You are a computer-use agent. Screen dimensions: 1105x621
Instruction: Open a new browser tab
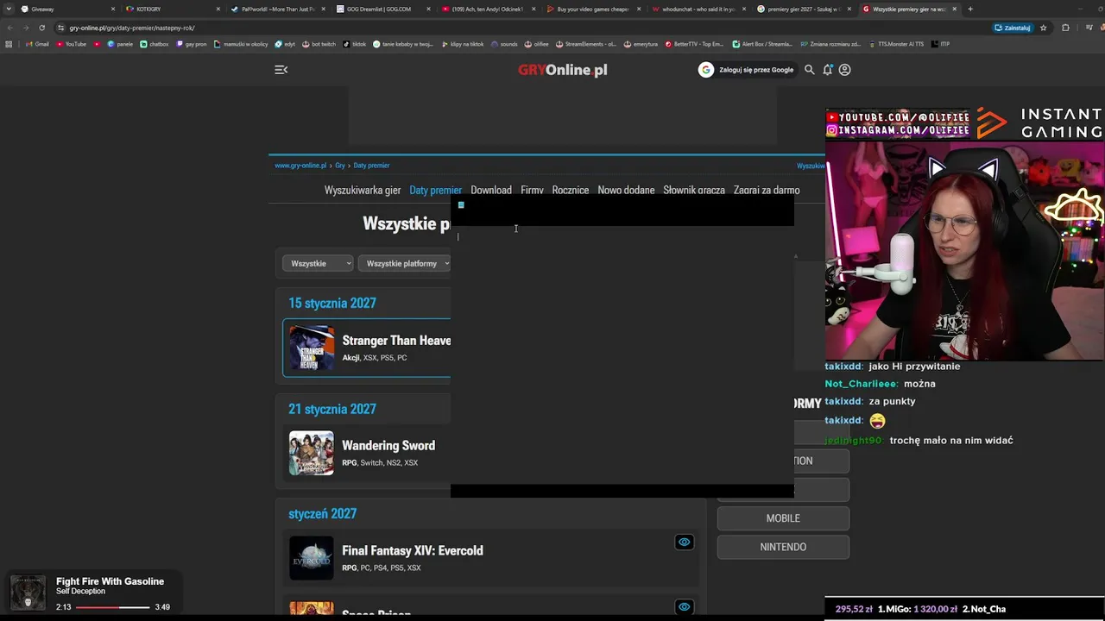[x=970, y=9]
